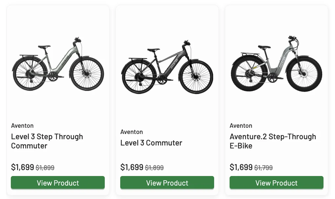The height and width of the screenshot is (199, 335).
Task: Click View Product for Level 3 Commuter
Action: click(x=167, y=183)
